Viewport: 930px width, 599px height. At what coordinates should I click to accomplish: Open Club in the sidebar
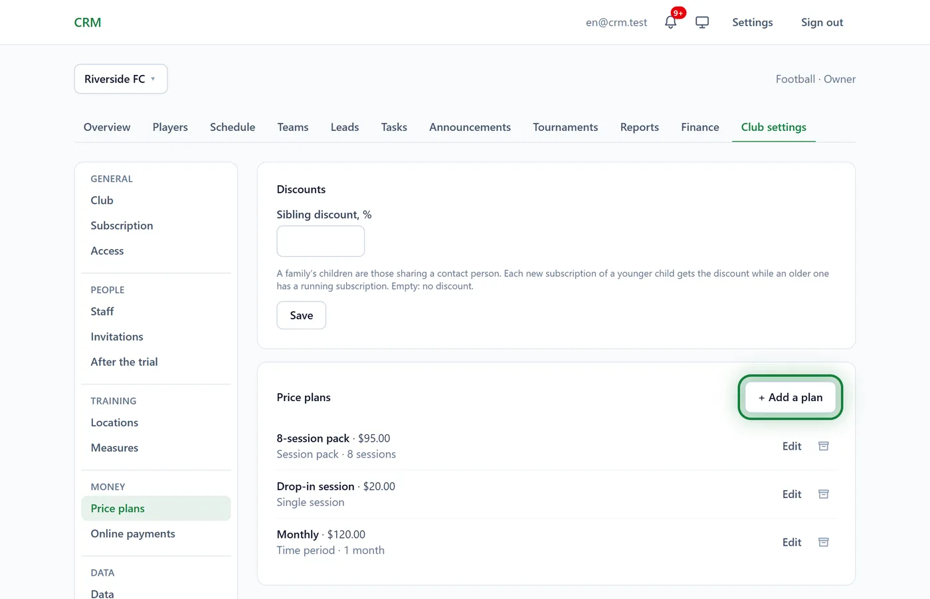(x=156, y=201)
